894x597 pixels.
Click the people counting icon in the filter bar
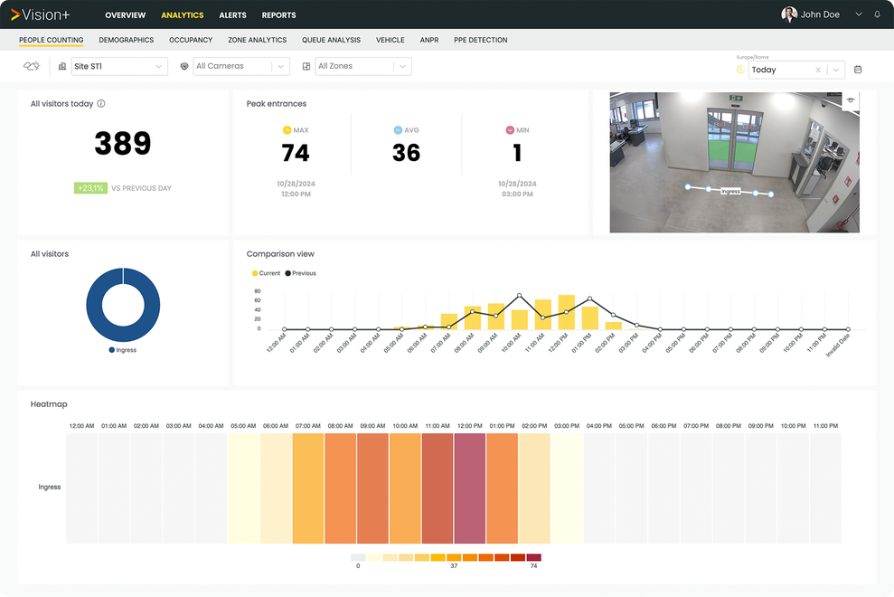tap(31, 66)
